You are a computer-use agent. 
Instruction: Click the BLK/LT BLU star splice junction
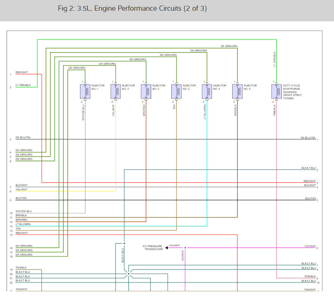129,274
